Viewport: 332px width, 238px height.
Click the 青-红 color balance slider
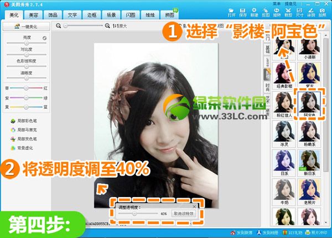click(x=26, y=88)
